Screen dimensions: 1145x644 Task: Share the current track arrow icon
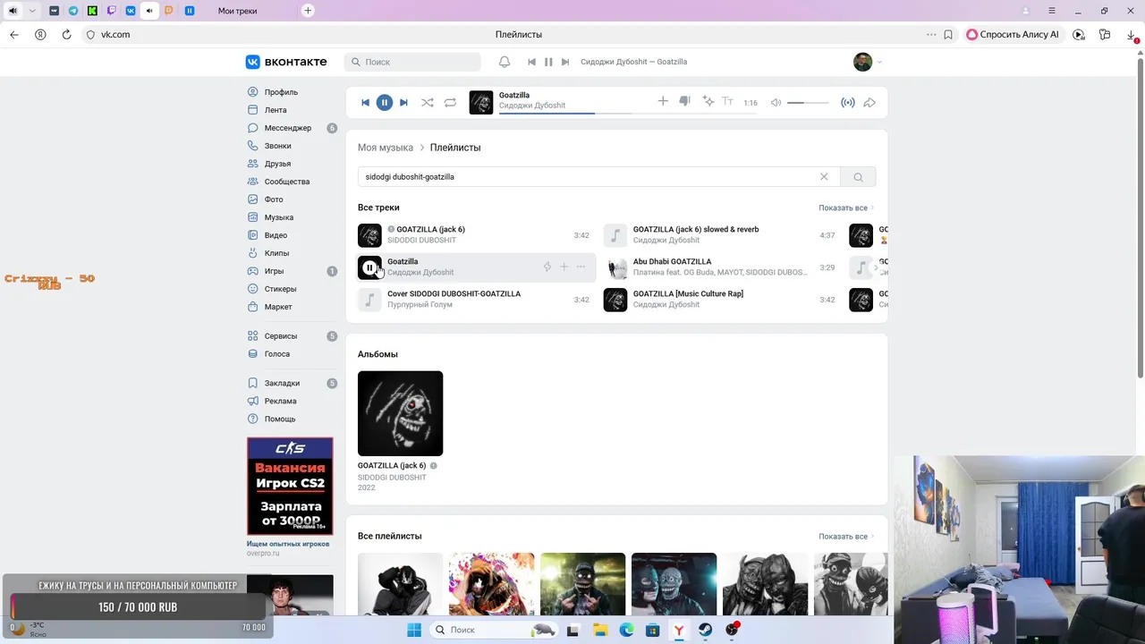click(869, 103)
